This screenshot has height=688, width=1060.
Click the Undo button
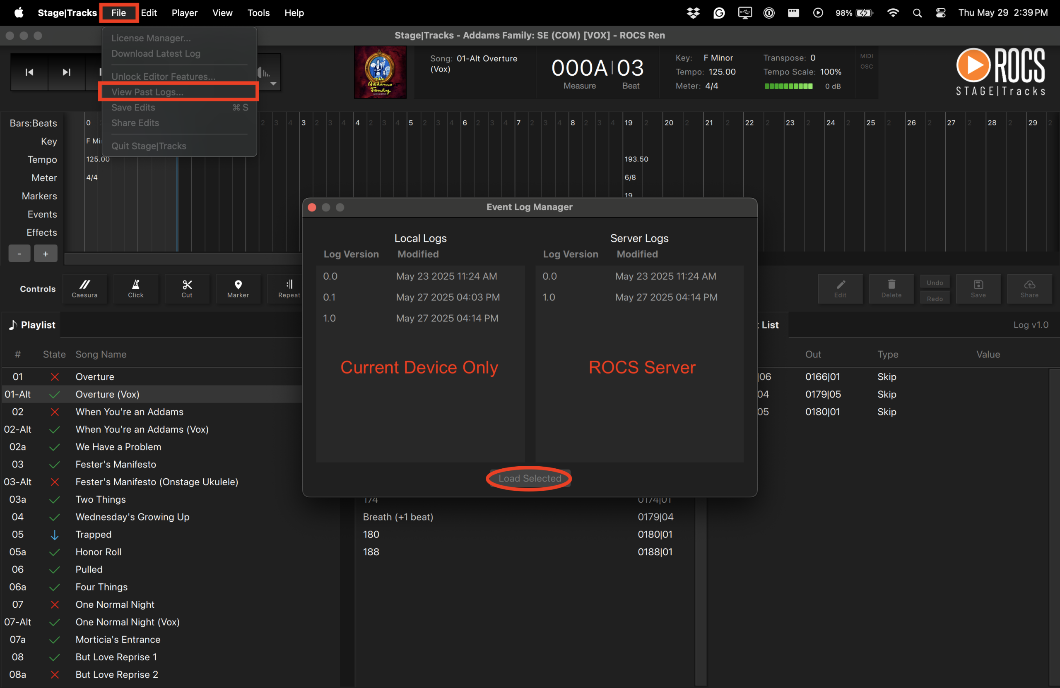coord(935,282)
